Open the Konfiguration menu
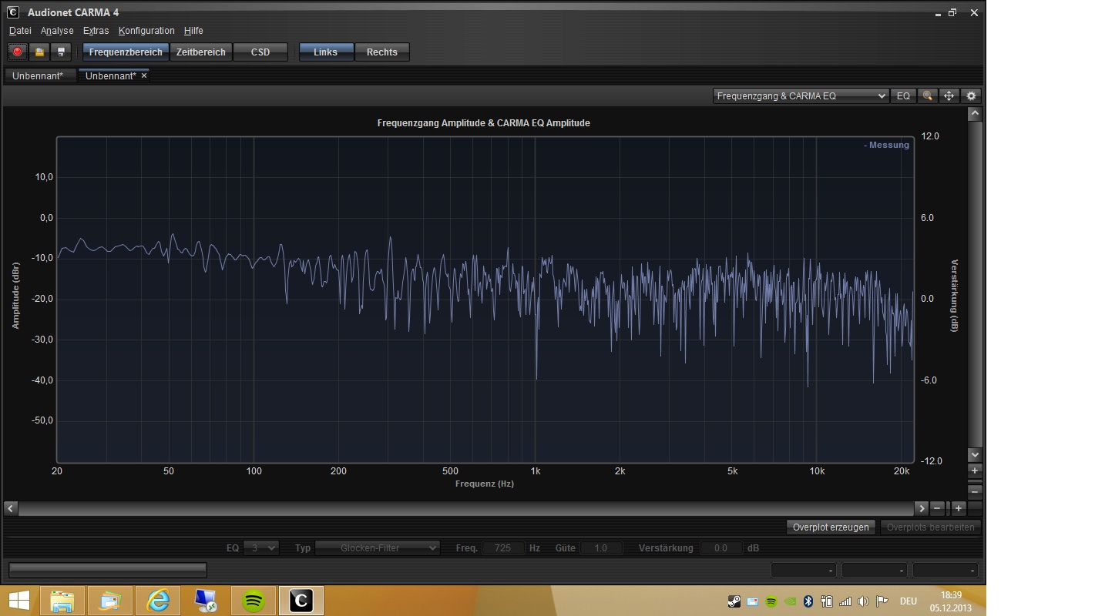 pos(146,31)
